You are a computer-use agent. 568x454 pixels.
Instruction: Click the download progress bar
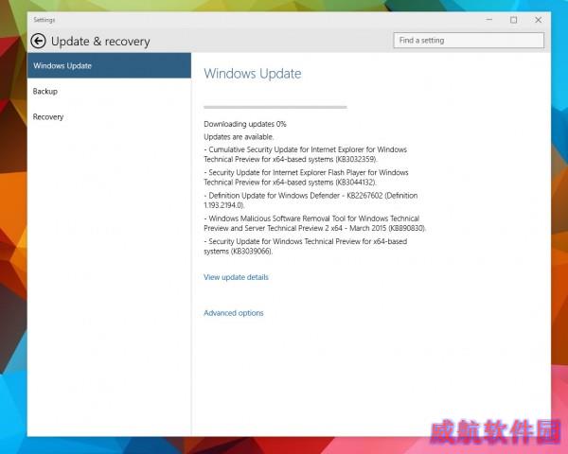pyautogui.click(x=275, y=107)
